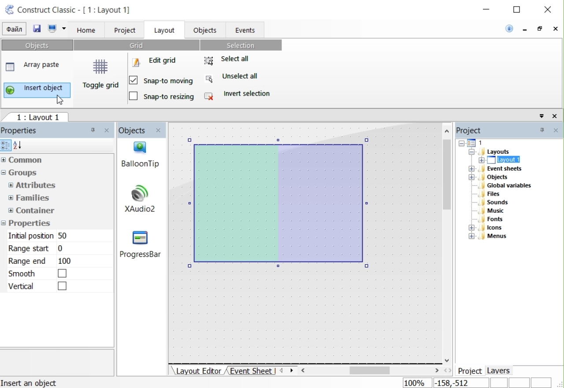Close the Properties panel

point(107,130)
